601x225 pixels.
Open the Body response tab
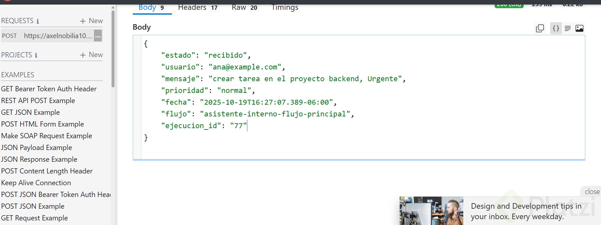tap(152, 8)
